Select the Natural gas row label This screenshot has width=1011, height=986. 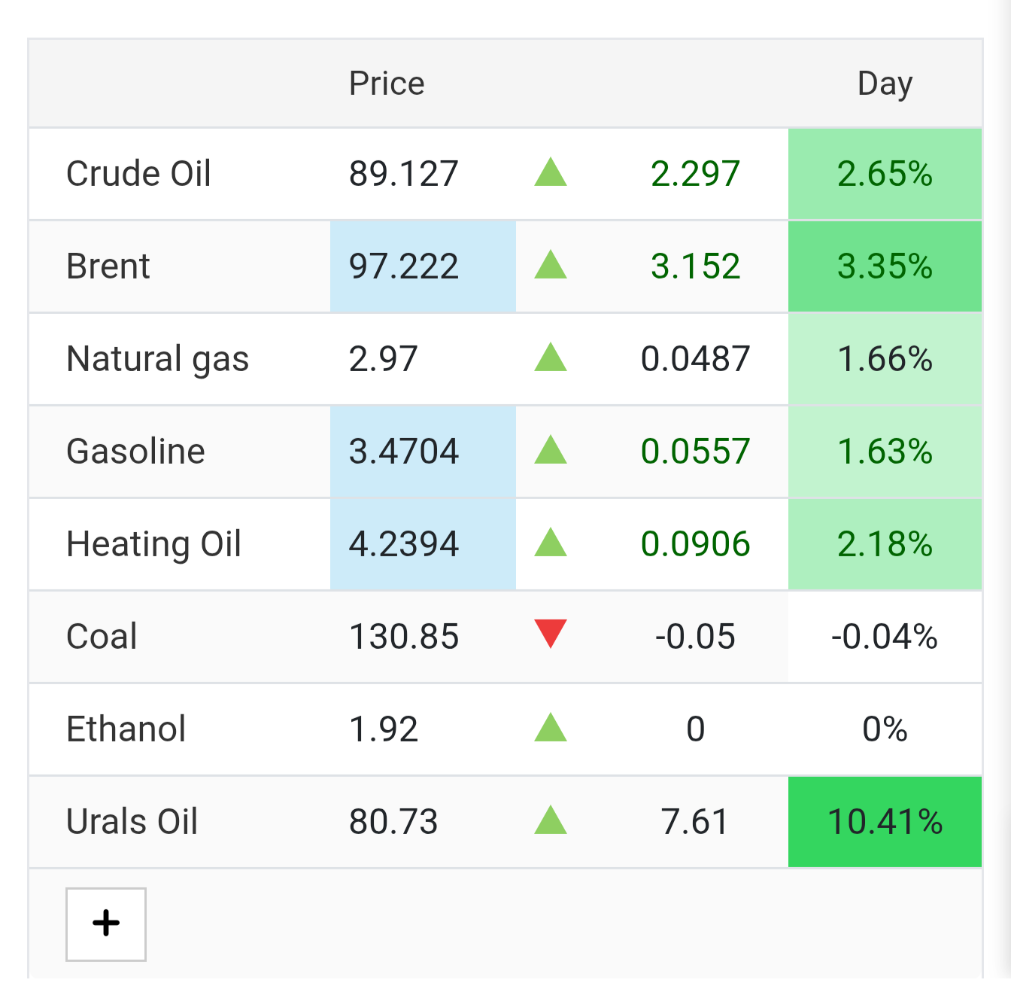[x=157, y=359]
